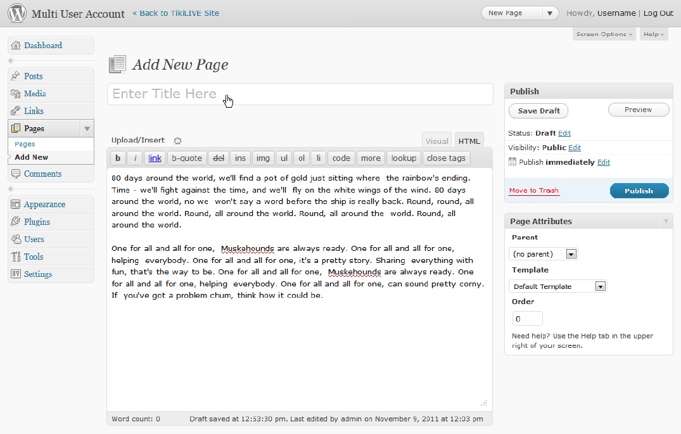Collapse the Pages menu arrow
The image size is (681, 434).
click(87, 129)
